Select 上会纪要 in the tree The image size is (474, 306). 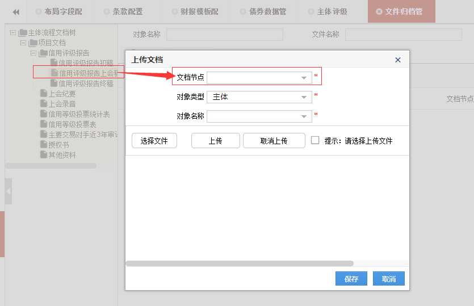coord(62,94)
